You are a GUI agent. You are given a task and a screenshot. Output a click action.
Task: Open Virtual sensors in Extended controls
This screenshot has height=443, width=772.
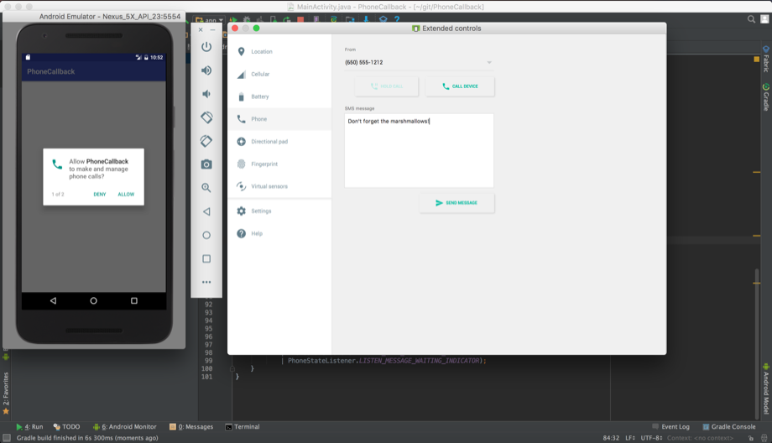click(279, 186)
